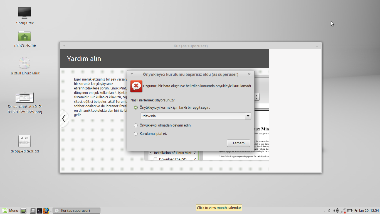Click into the /dev/sda device field
The width and height of the screenshot is (380, 214).
[193, 116]
